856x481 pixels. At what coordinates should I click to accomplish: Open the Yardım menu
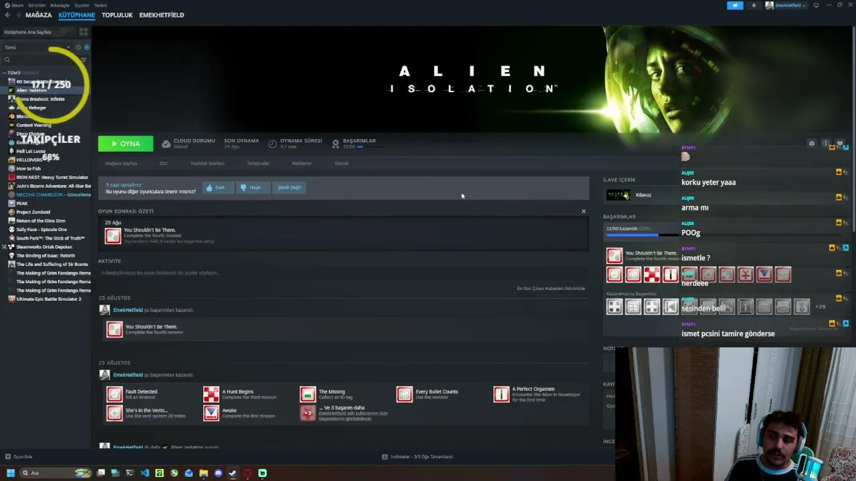100,5
